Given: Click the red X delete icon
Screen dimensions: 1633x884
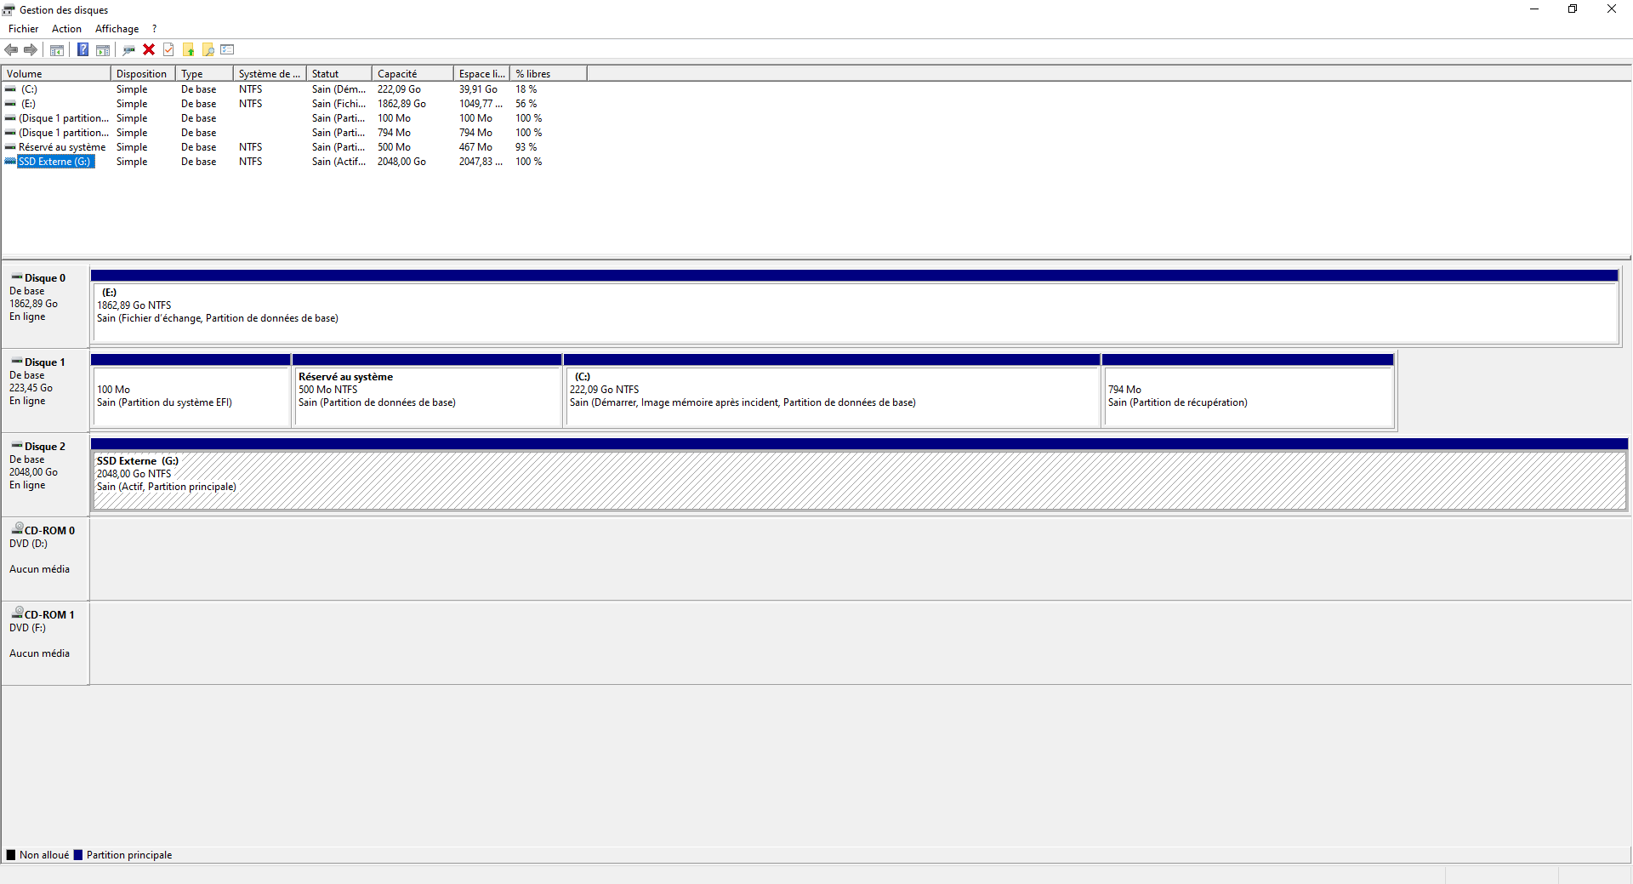Looking at the screenshot, I should tap(149, 50).
